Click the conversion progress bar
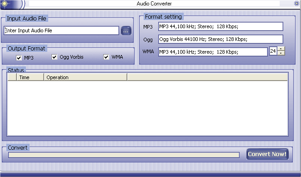The image size is (301, 177). click(x=124, y=155)
